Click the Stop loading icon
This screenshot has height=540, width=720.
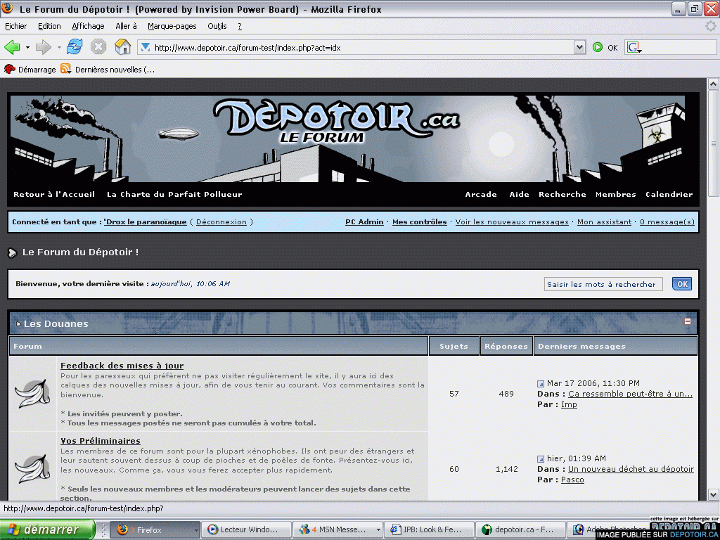pos(98,47)
